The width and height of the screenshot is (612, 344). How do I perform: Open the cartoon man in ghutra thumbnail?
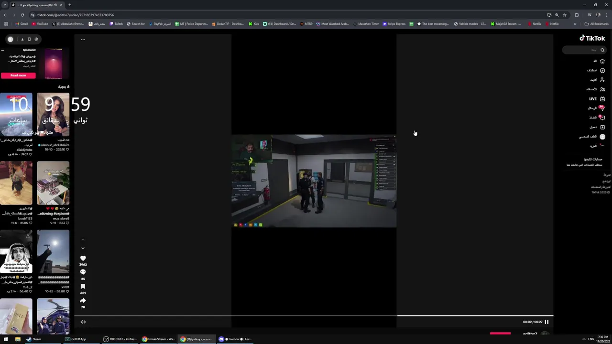(x=16, y=252)
